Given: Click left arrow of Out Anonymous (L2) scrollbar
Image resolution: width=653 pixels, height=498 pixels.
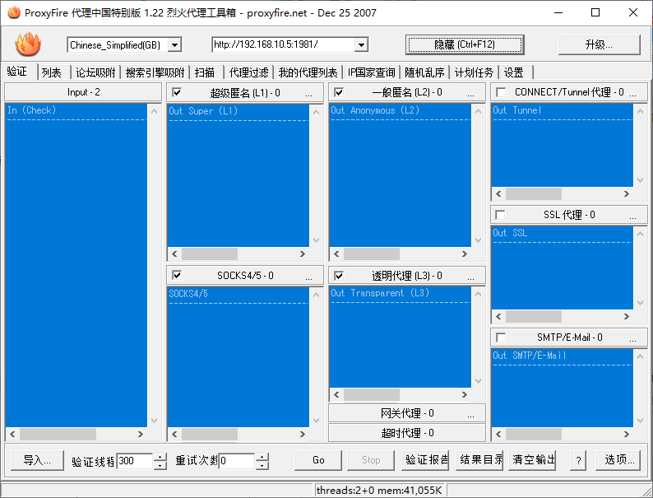Looking at the screenshot, I should (x=336, y=254).
